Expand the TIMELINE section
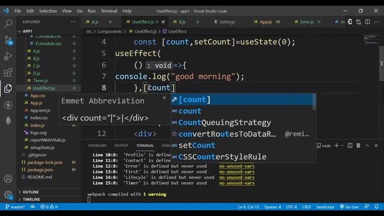The image size is (384, 216). pyautogui.click(x=31, y=199)
